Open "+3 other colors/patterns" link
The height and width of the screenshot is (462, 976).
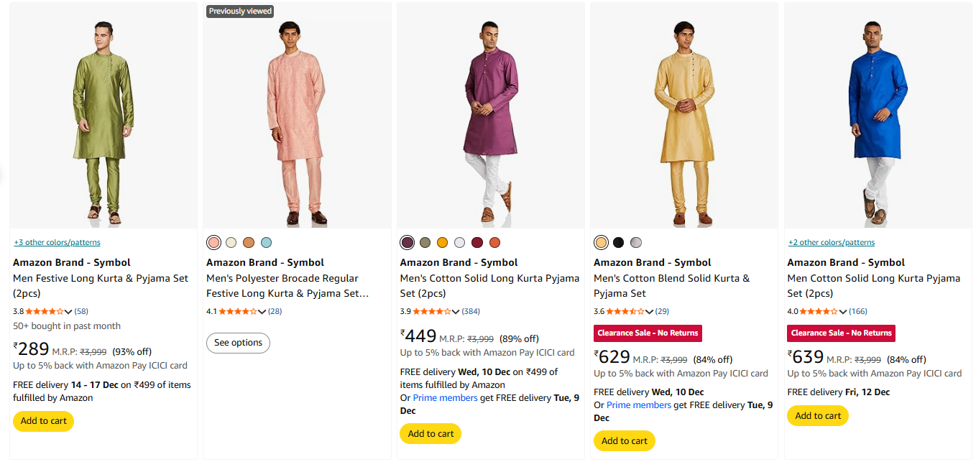[57, 242]
